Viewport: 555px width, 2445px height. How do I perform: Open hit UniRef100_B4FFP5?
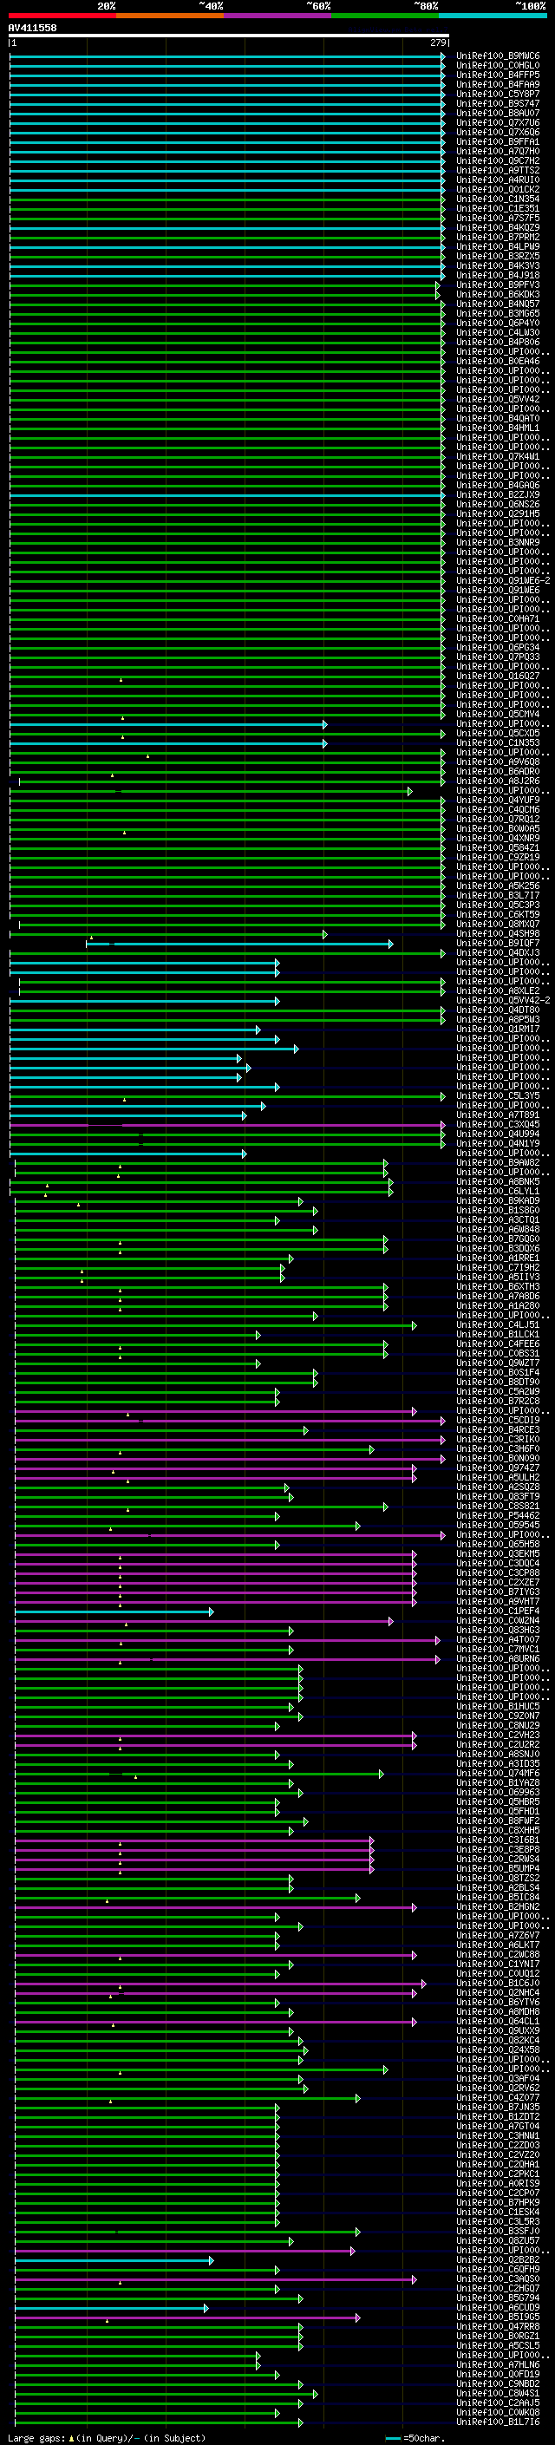pos(498,75)
